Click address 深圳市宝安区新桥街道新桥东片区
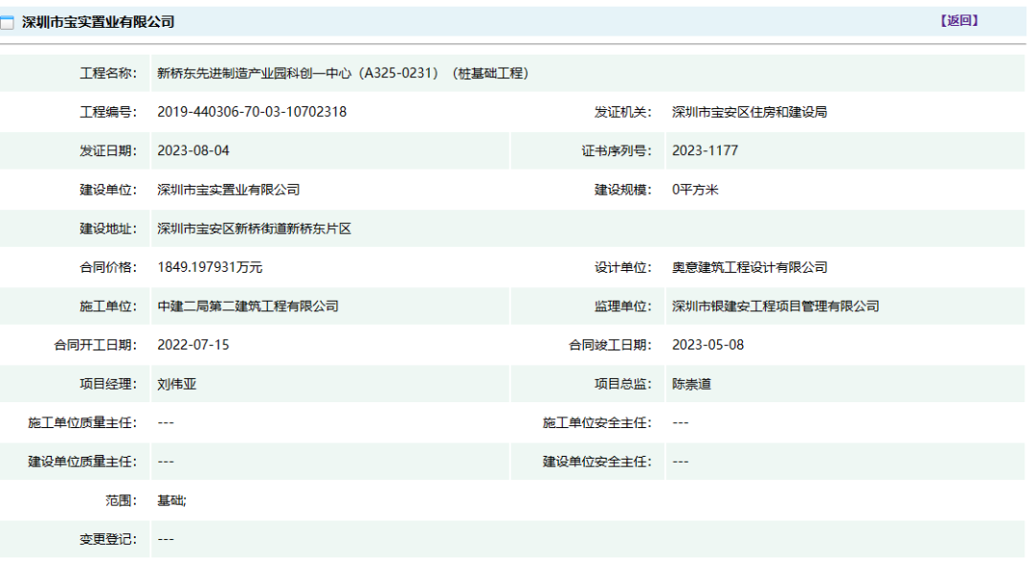This screenshot has height=564, width=1034. (254, 229)
